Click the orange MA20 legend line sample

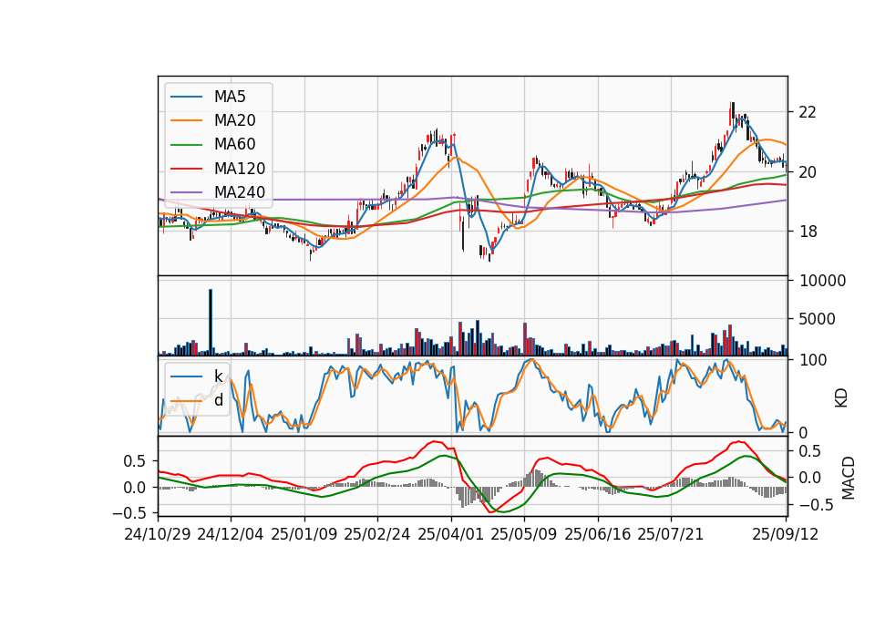(x=186, y=120)
